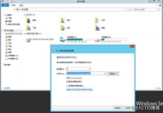The width and height of the screenshot is (163, 113).
Task: Open the 文件 ribbon tab
Action: pyautogui.click(x=5, y=5)
